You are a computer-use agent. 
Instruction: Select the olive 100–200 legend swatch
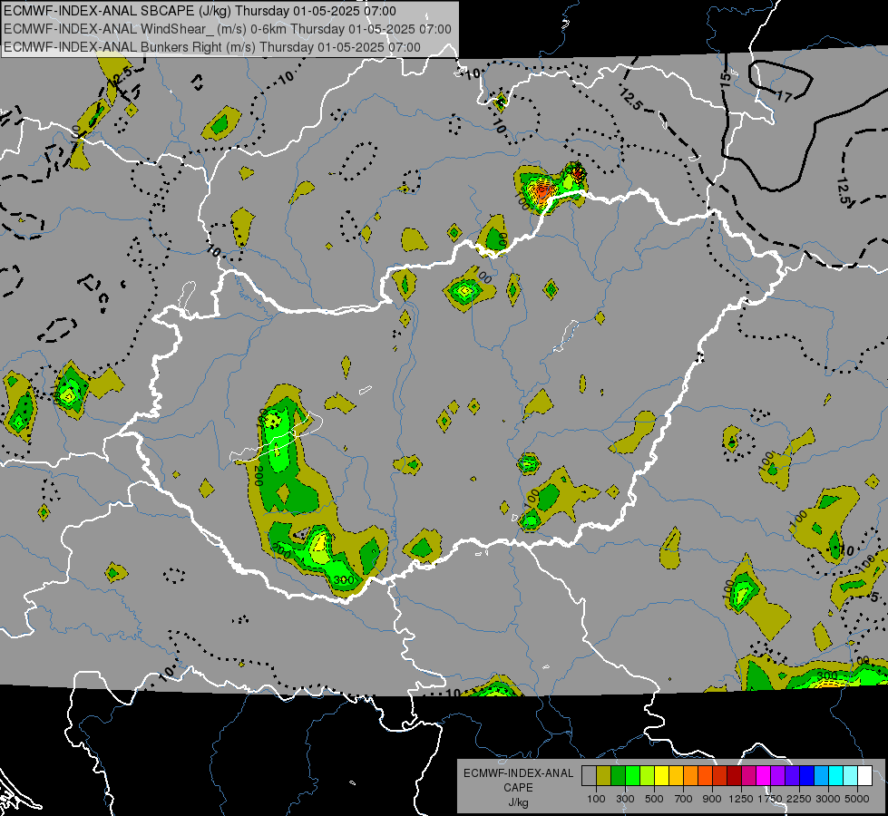(604, 776)
